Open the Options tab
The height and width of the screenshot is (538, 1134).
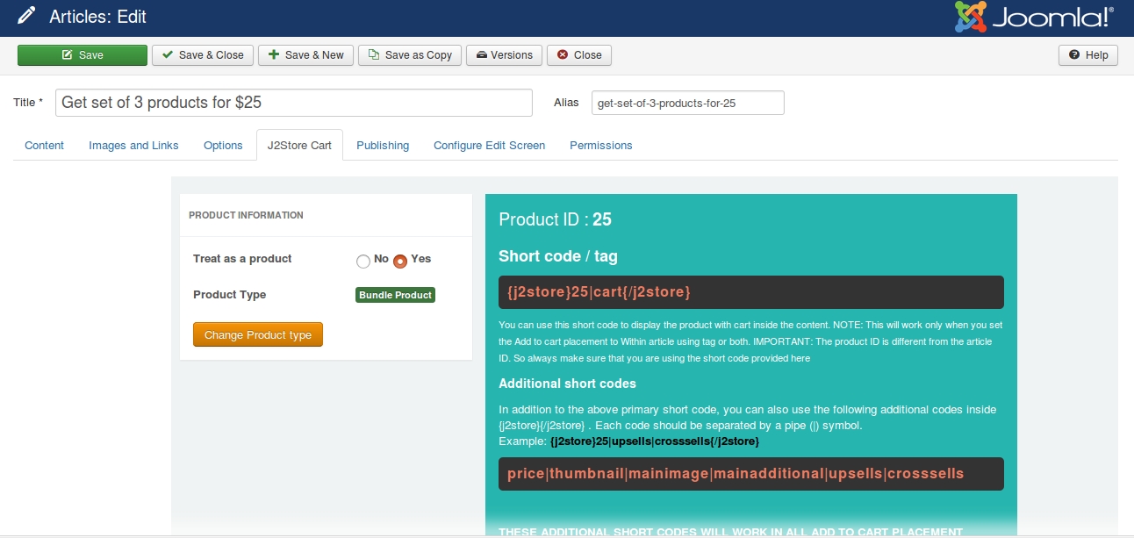click(223, 146)
